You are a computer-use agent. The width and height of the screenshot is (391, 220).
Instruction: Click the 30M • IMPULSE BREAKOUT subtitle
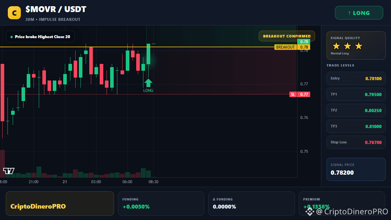53,20
